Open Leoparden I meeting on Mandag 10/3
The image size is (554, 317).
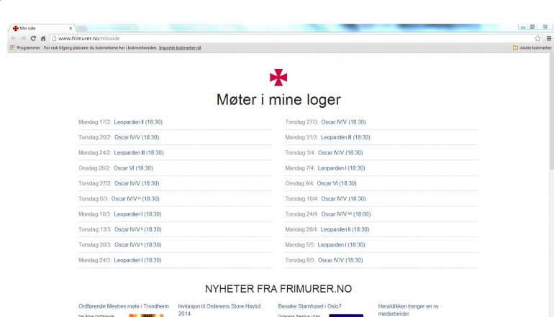point(138,214)
